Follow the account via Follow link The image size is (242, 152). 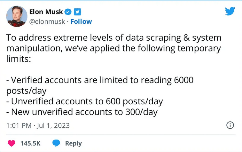(x=81, y=21)
